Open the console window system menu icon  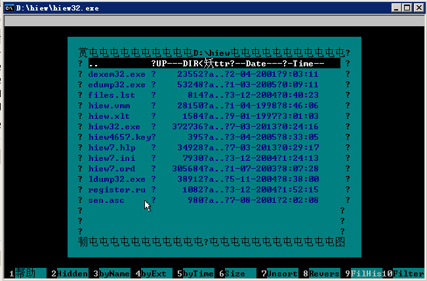click(x=9, y=8)
